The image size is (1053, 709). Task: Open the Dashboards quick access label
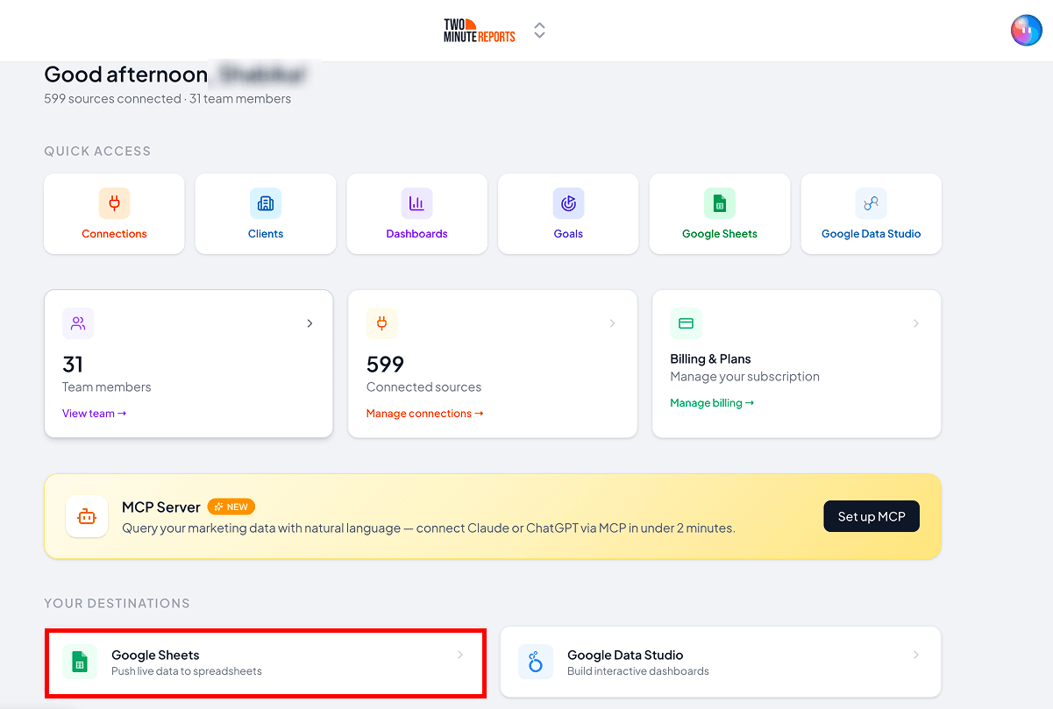click(417, 234)
